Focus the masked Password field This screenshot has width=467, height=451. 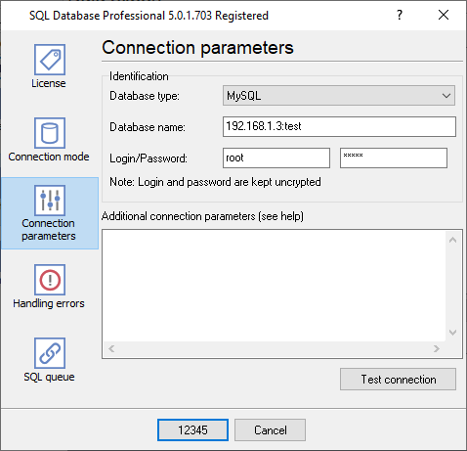pos(394,158)
